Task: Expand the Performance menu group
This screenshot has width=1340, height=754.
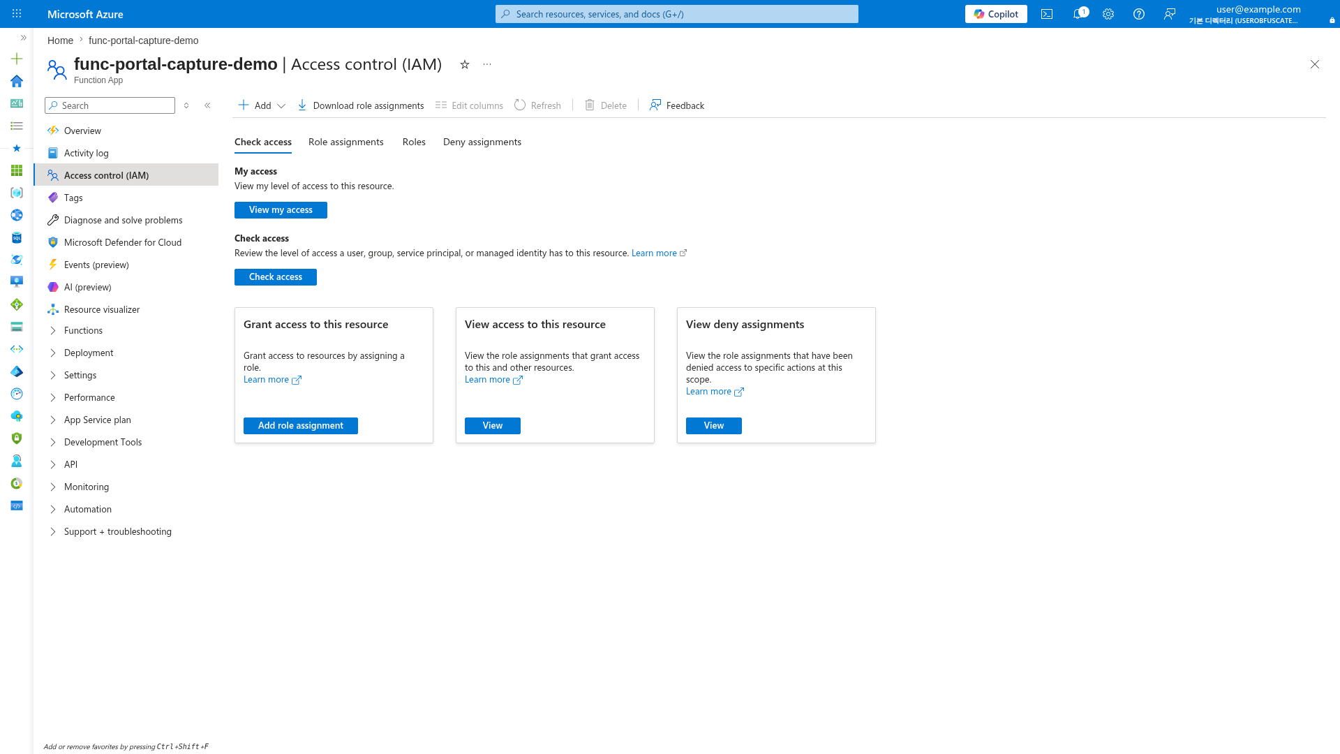Action: (x=126, y=398)
